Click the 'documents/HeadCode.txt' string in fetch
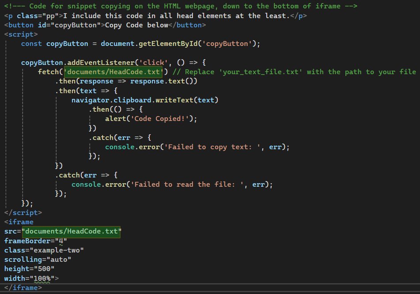Viewport: 420px width, 294px height. (x=114, y=72)
